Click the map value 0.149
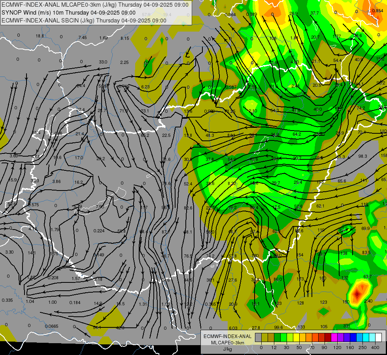 click(99, 255)
